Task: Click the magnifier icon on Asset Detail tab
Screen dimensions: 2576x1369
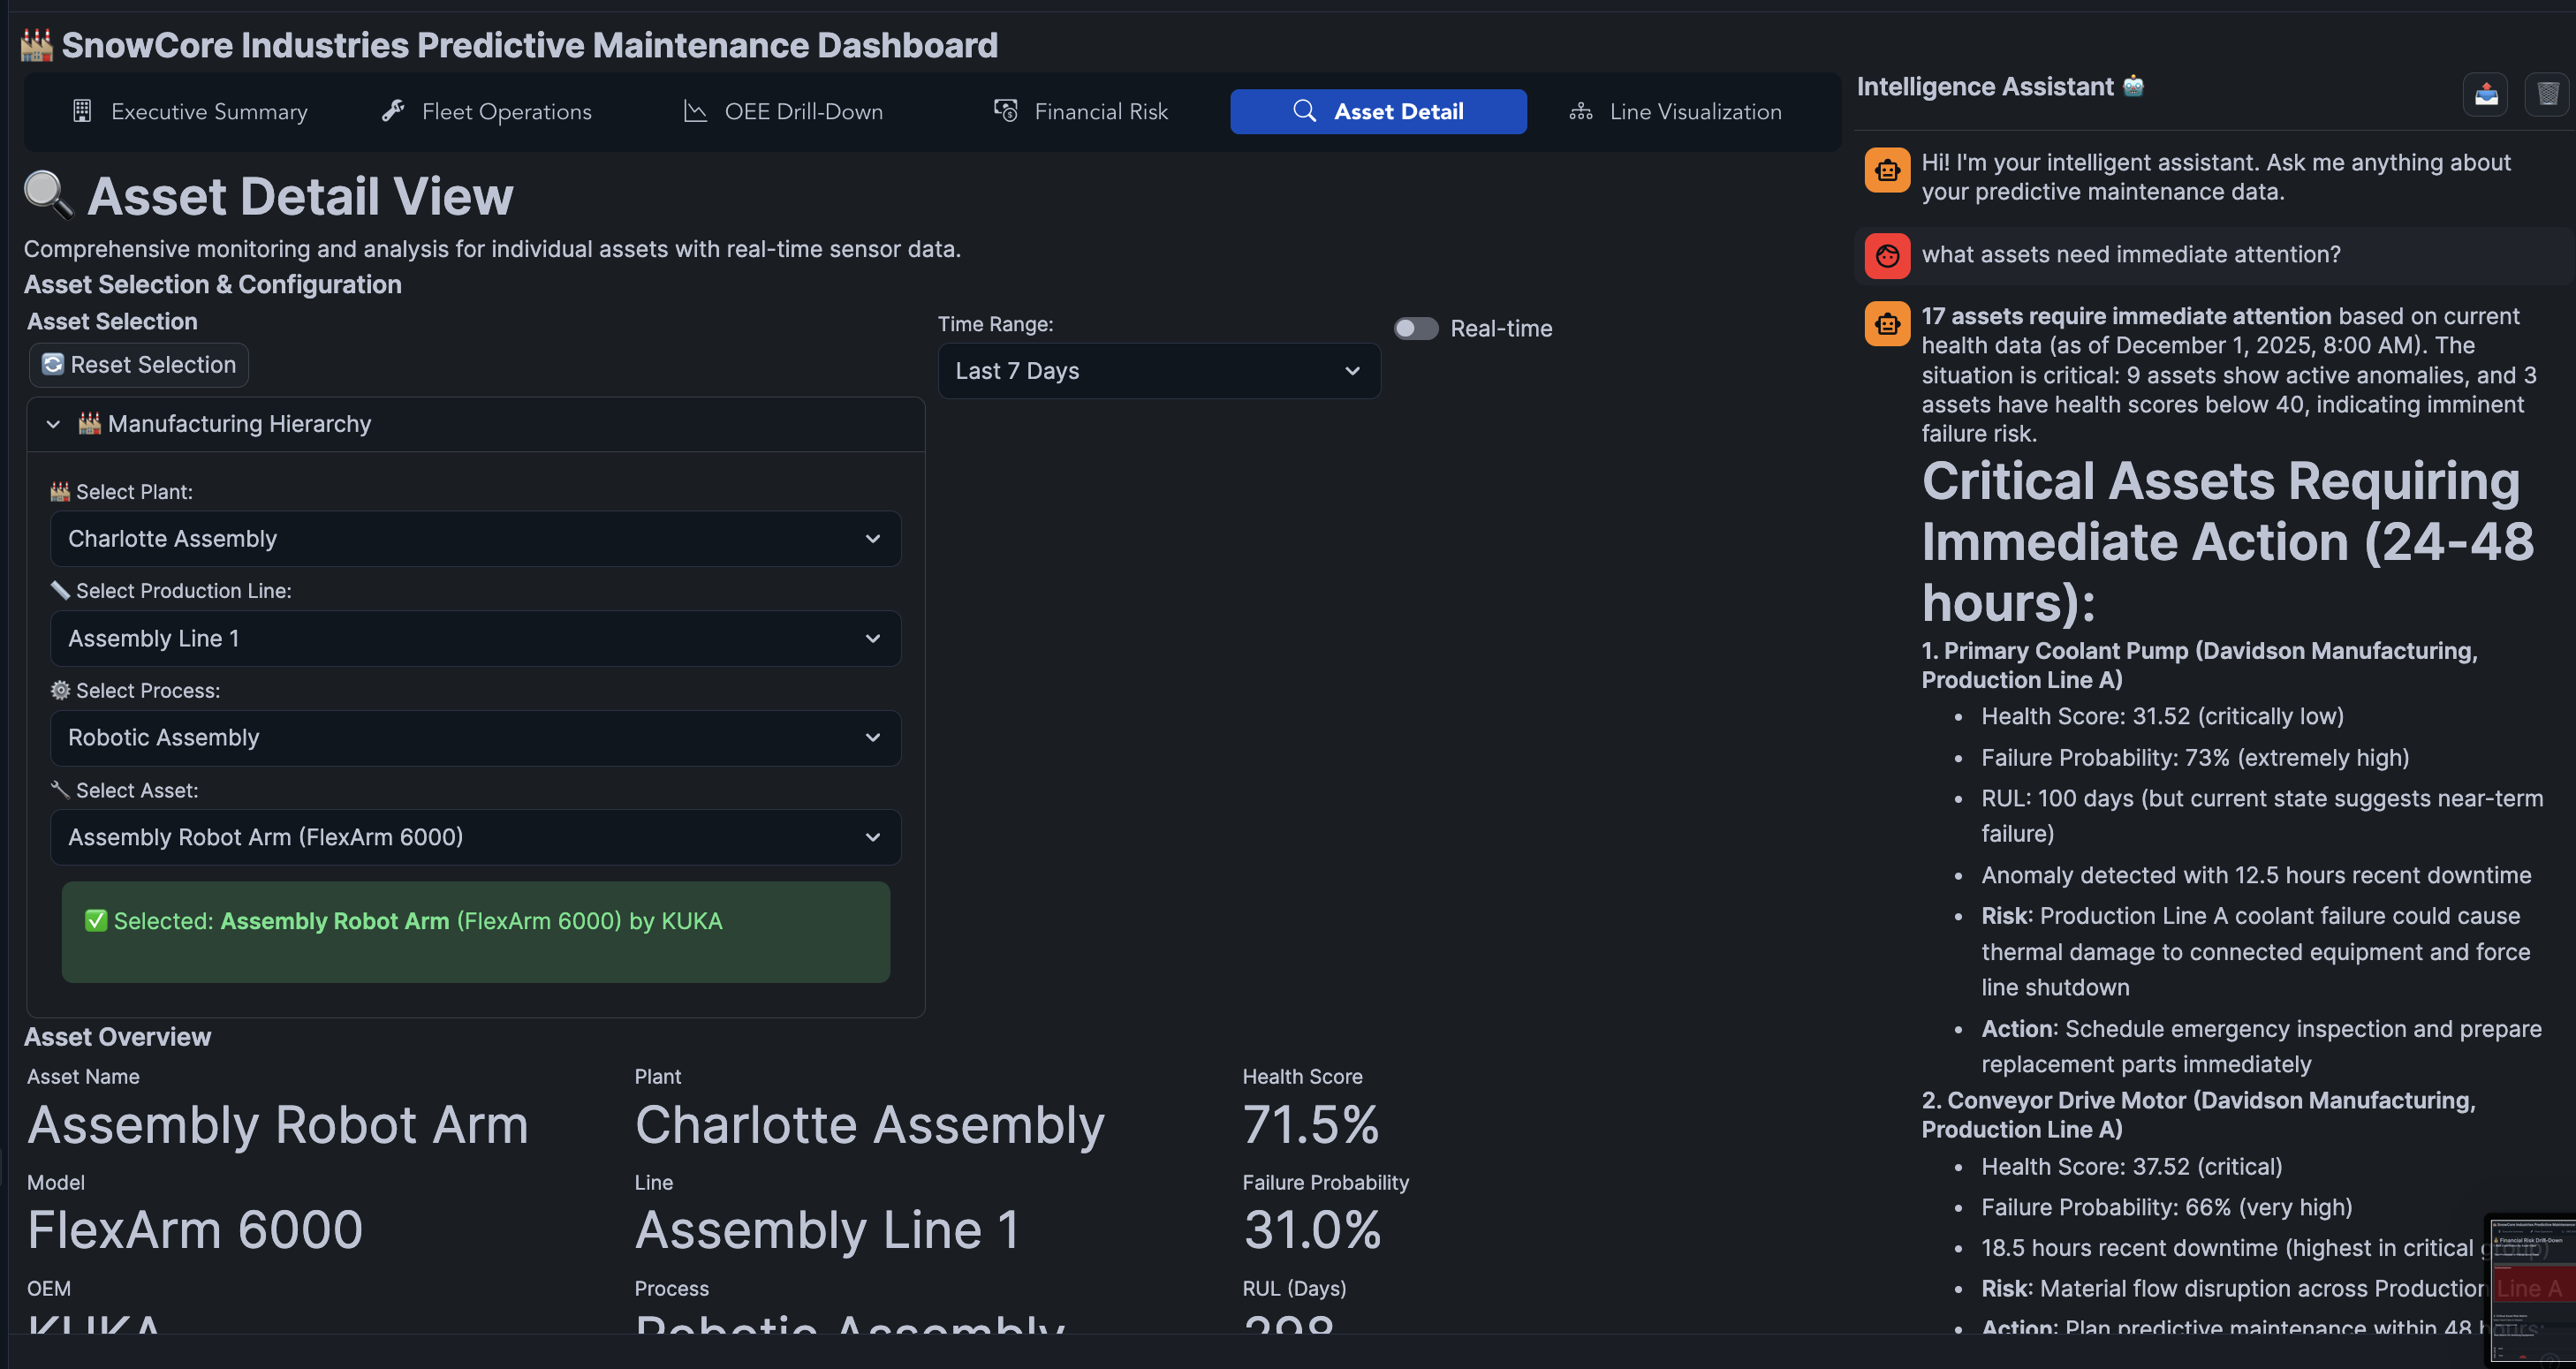Action: pos(1304,111)
